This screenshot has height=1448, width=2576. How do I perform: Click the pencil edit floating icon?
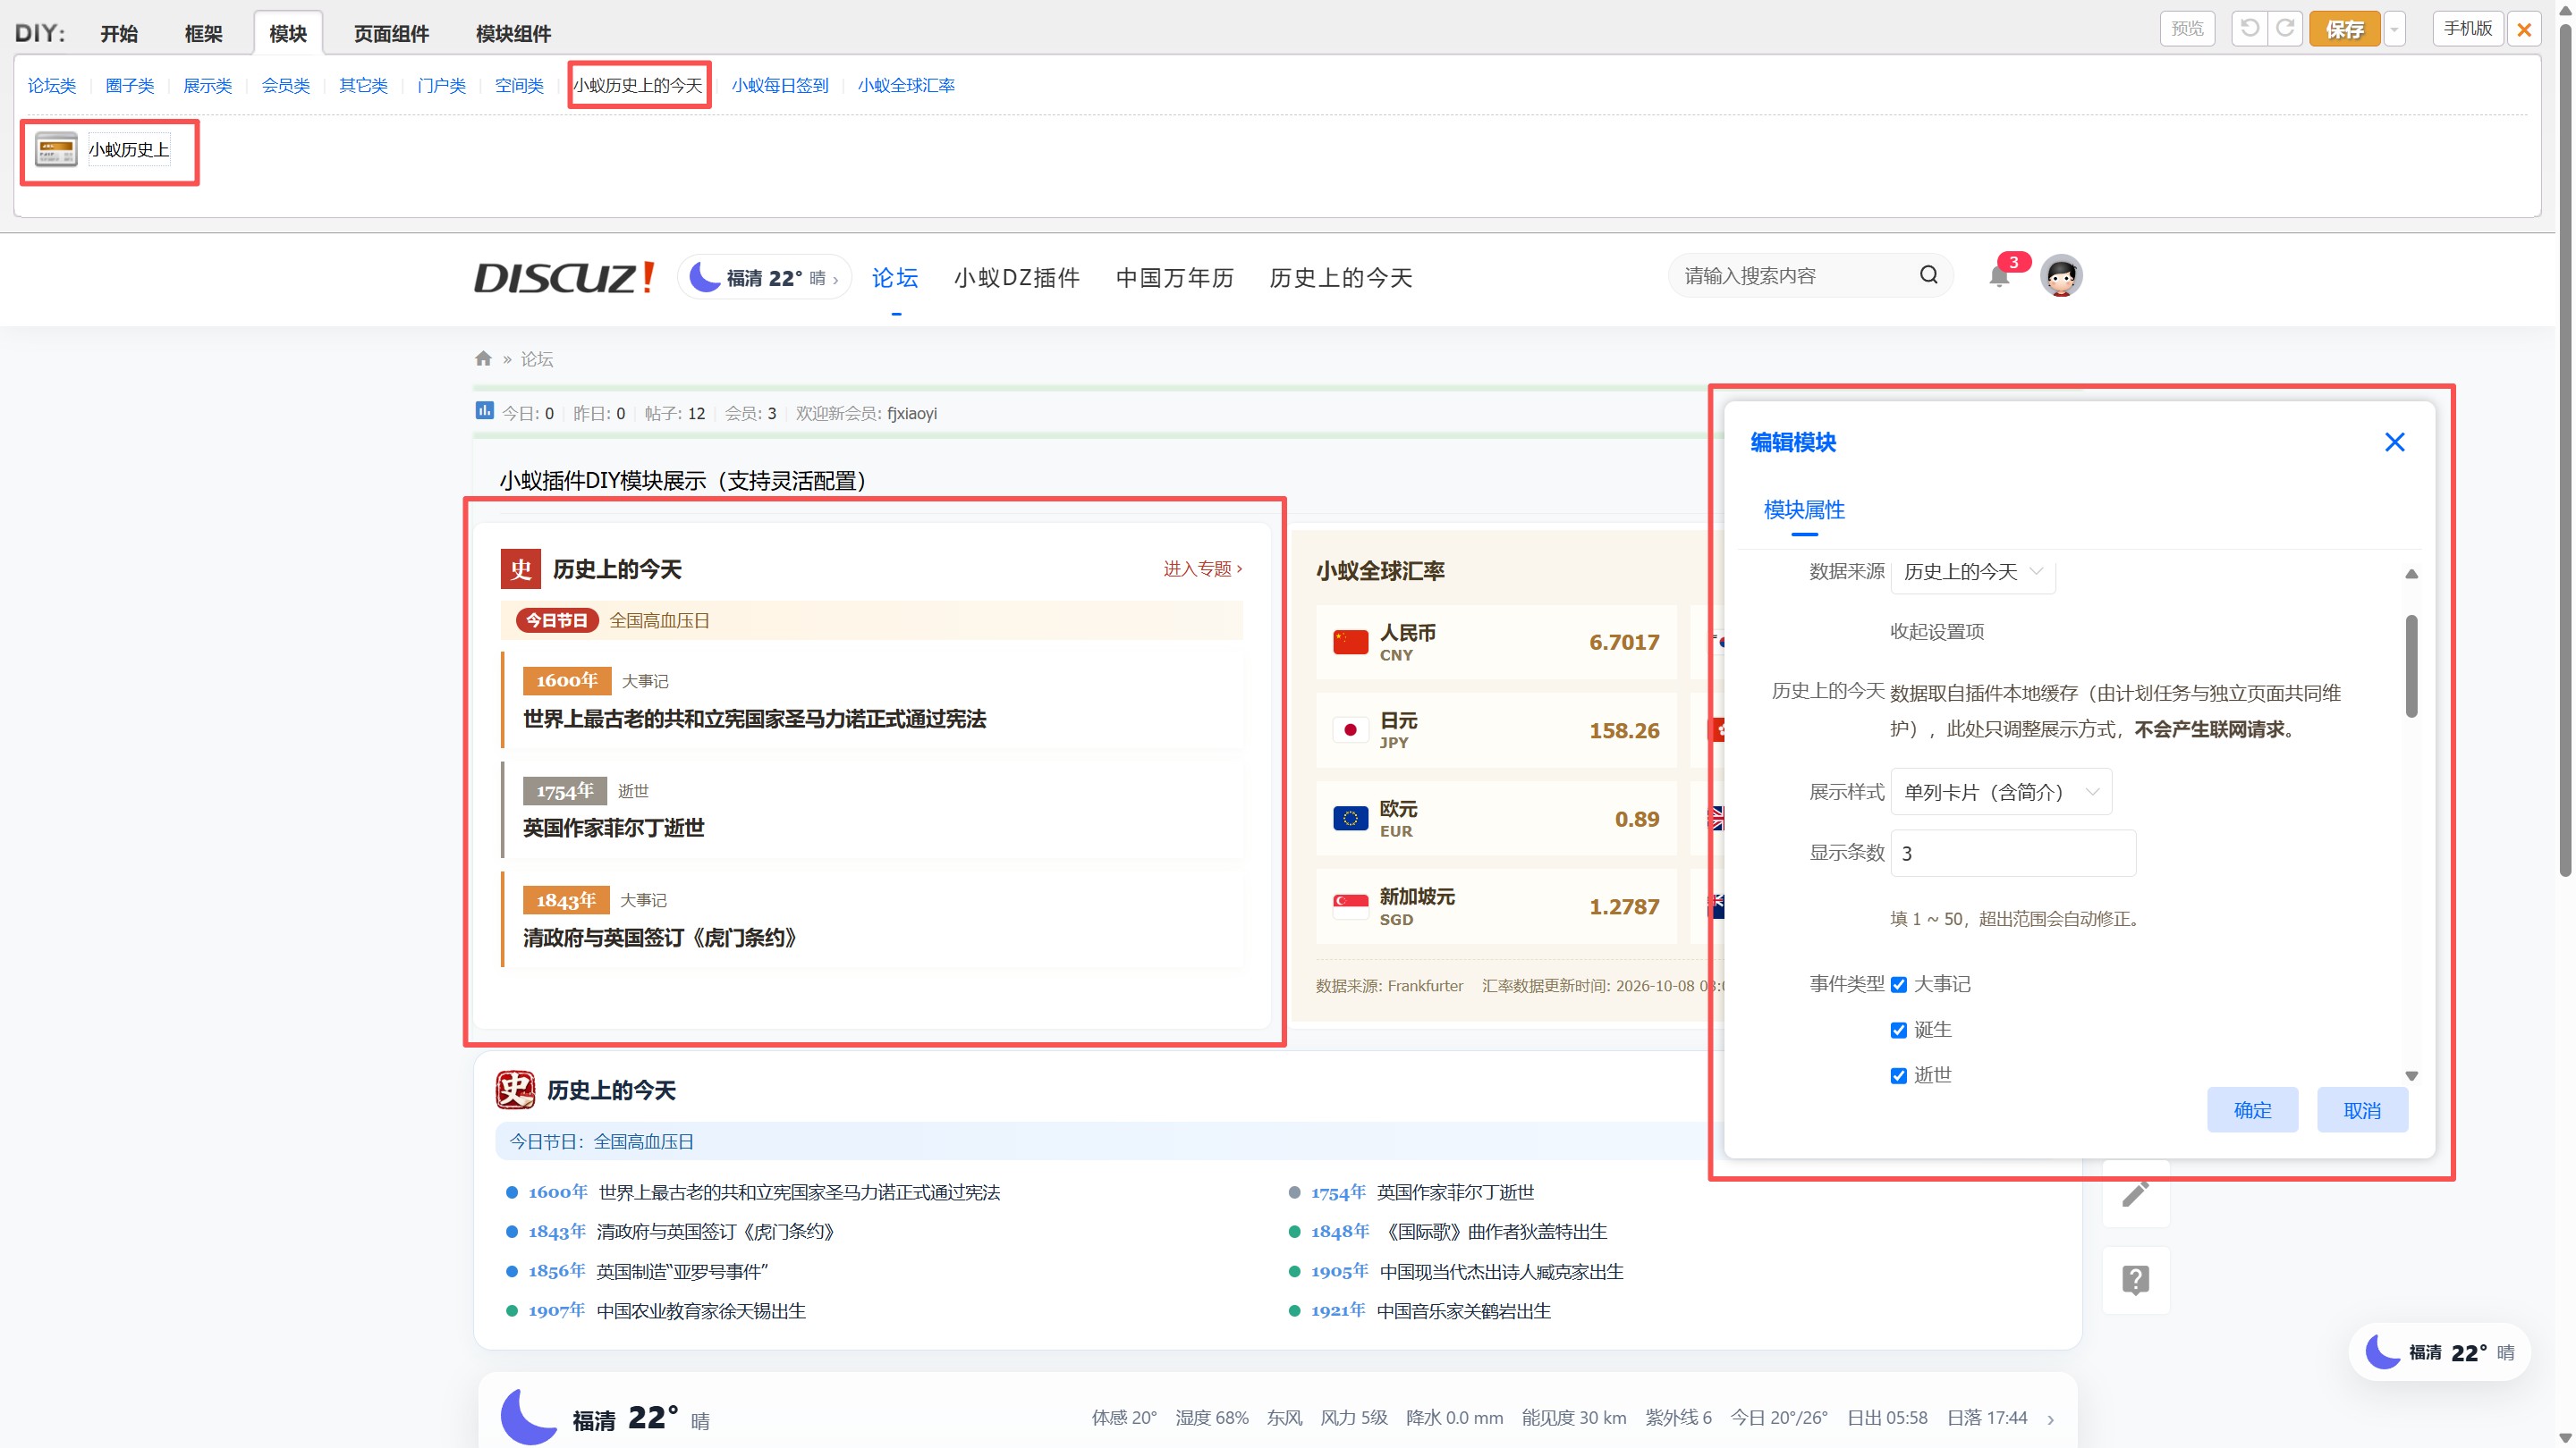[2135, 1193]
